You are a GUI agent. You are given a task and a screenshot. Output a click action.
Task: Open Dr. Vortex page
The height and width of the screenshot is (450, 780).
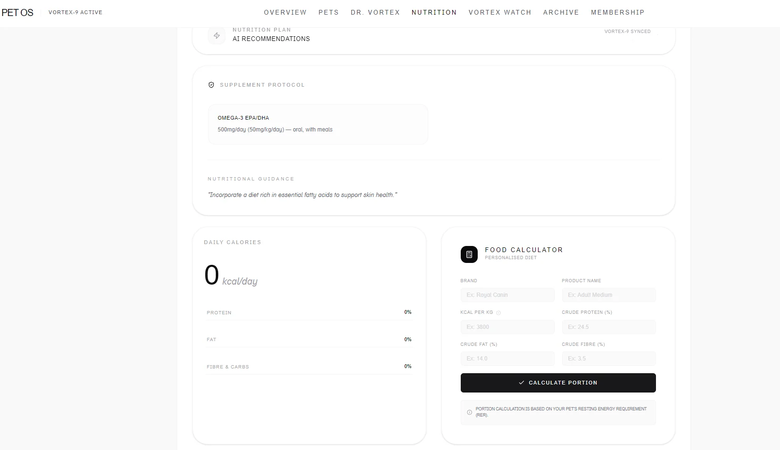(375, 12)
